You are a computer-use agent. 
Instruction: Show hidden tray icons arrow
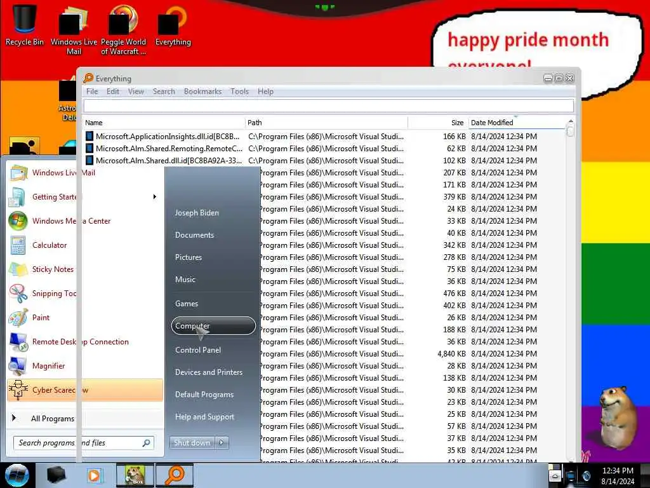(555, 476)
